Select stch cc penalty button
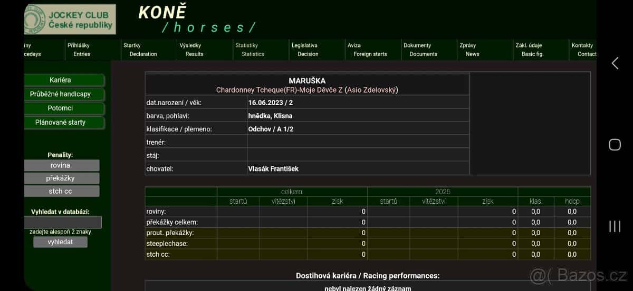 61,191
